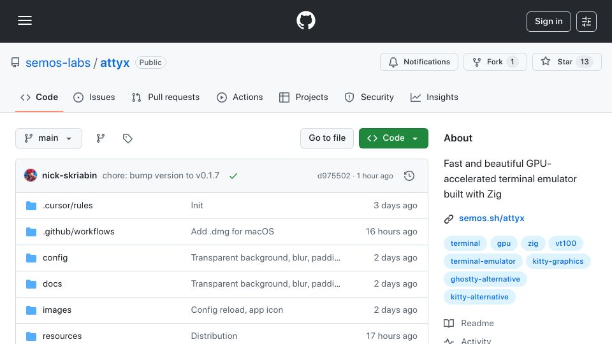This screenshot has height=344, width=612.
Task: Open the hamburger navigation menu
Action: 25,20
